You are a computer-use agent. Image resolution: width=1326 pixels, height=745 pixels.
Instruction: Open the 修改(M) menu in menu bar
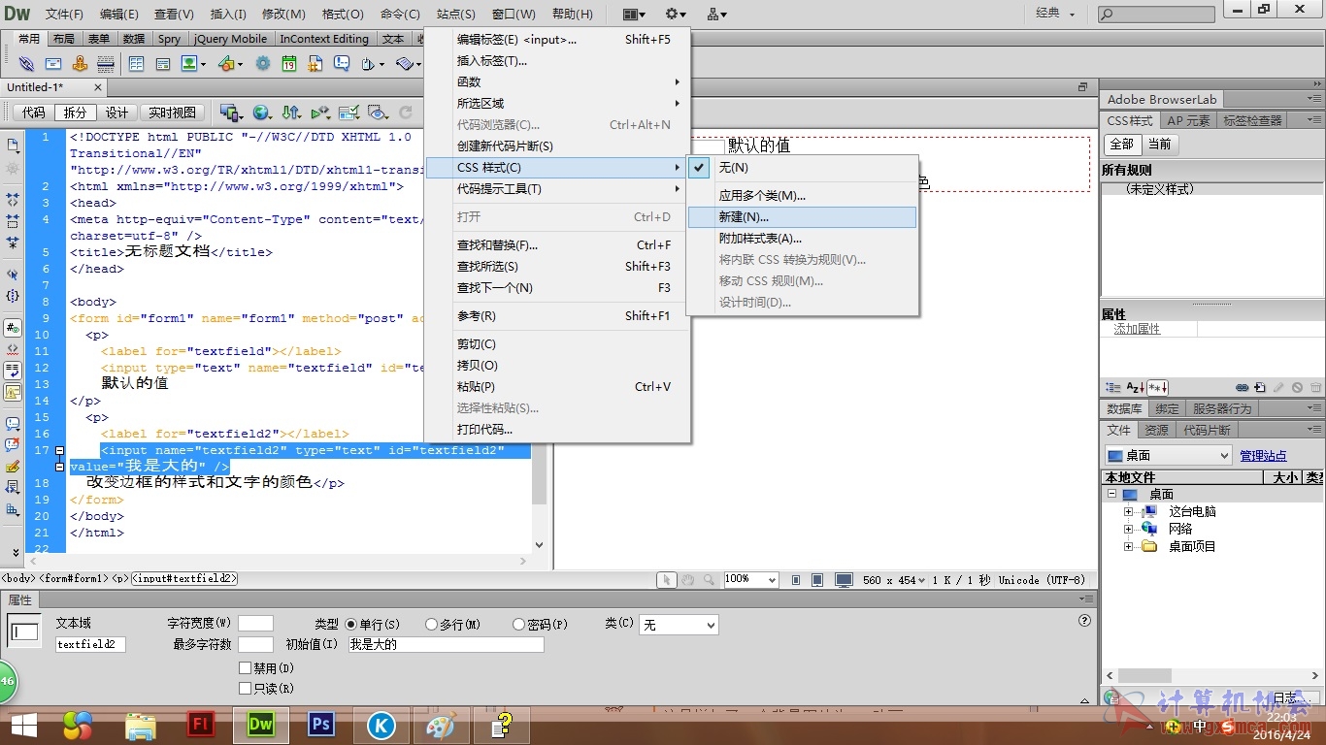point(283,15)
